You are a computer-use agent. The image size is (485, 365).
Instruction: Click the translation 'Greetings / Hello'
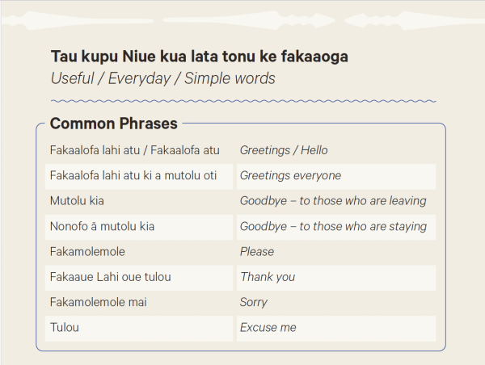pos(284,150)
